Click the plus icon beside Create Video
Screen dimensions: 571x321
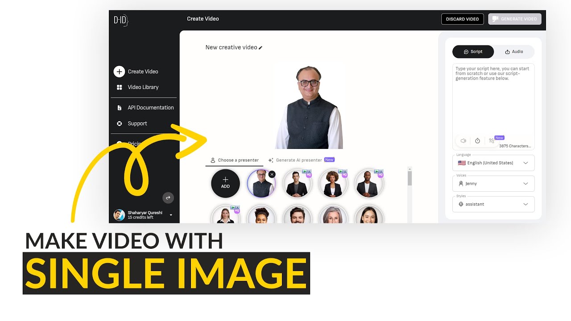click(119, 71)
